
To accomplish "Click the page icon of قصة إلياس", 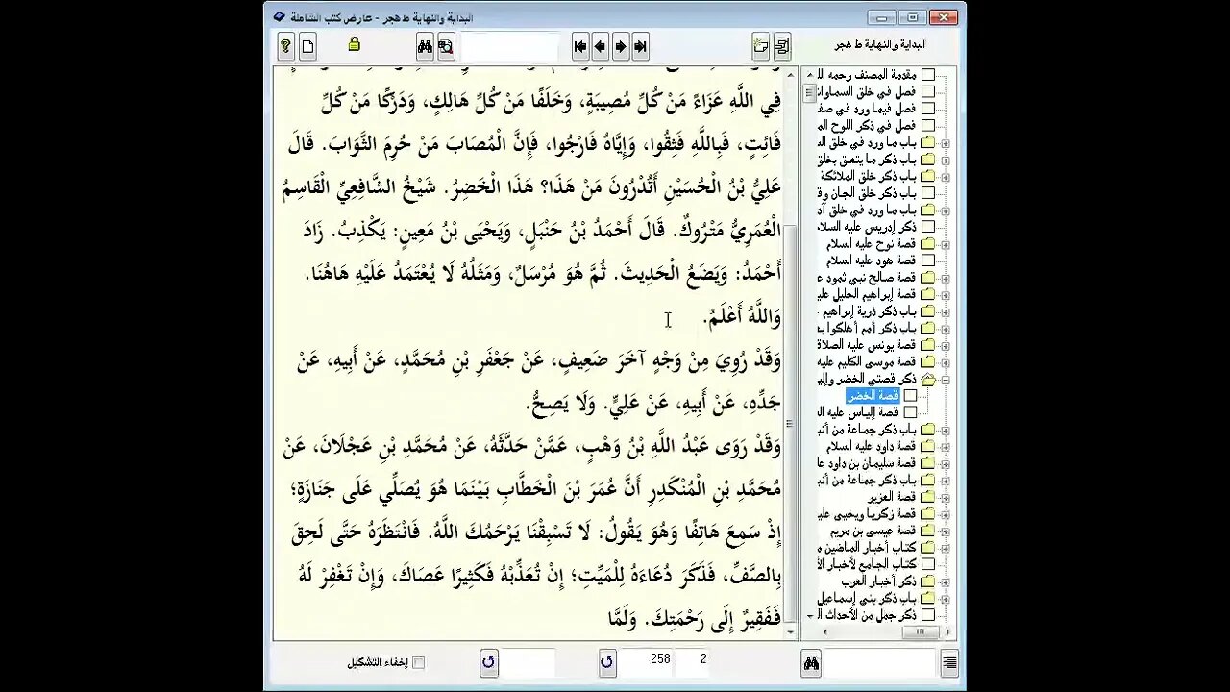I will tap(910, 412).
